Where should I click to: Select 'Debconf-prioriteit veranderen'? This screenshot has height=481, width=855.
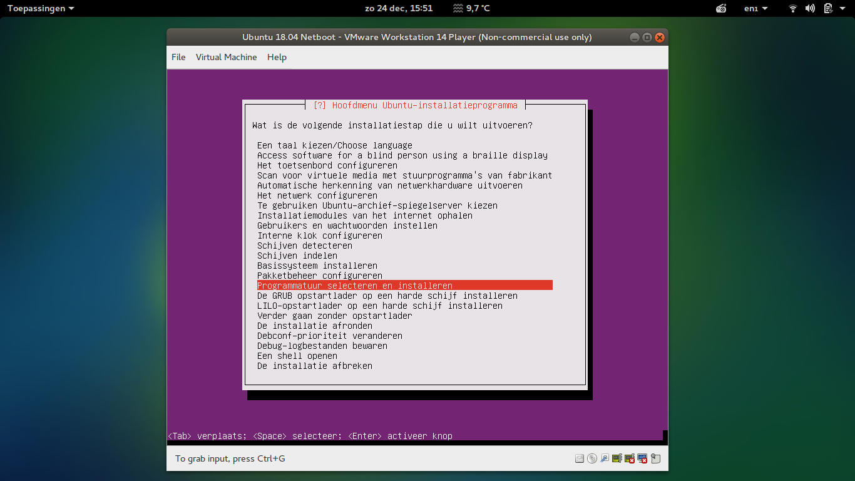(330, 336)
